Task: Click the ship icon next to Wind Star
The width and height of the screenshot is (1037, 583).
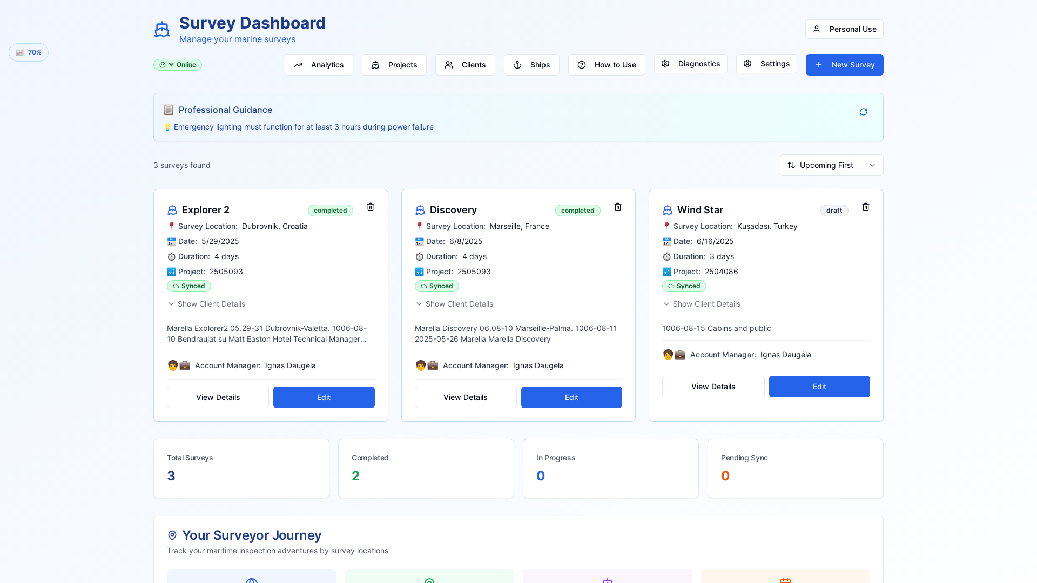Action: tap(668, 210)
